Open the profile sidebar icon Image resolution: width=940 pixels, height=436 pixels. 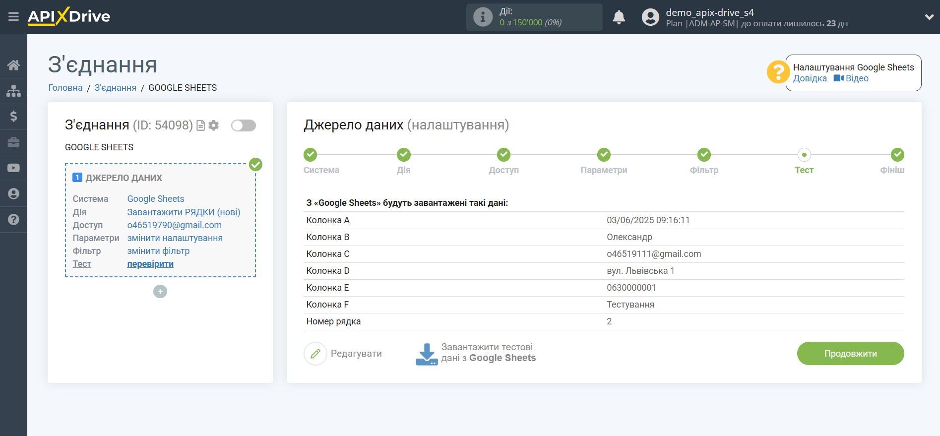pyautogui.click(x=13, y=194)
